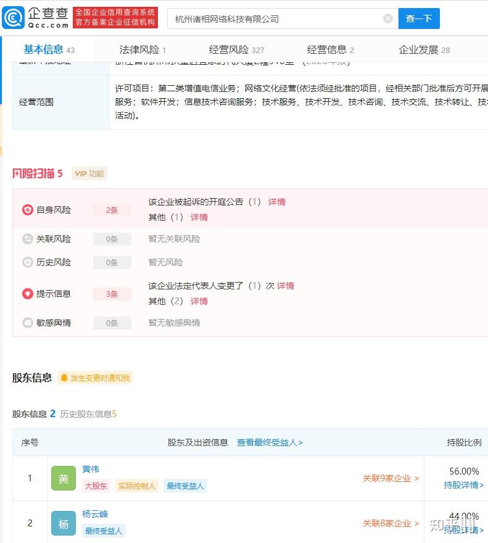This screenshot has height=543, width=488.
Task: Click the 大股东 tag
Action: (96, 486)
